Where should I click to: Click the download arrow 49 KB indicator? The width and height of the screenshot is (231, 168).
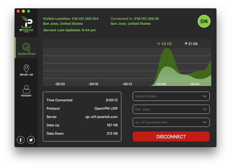(164, 44)
